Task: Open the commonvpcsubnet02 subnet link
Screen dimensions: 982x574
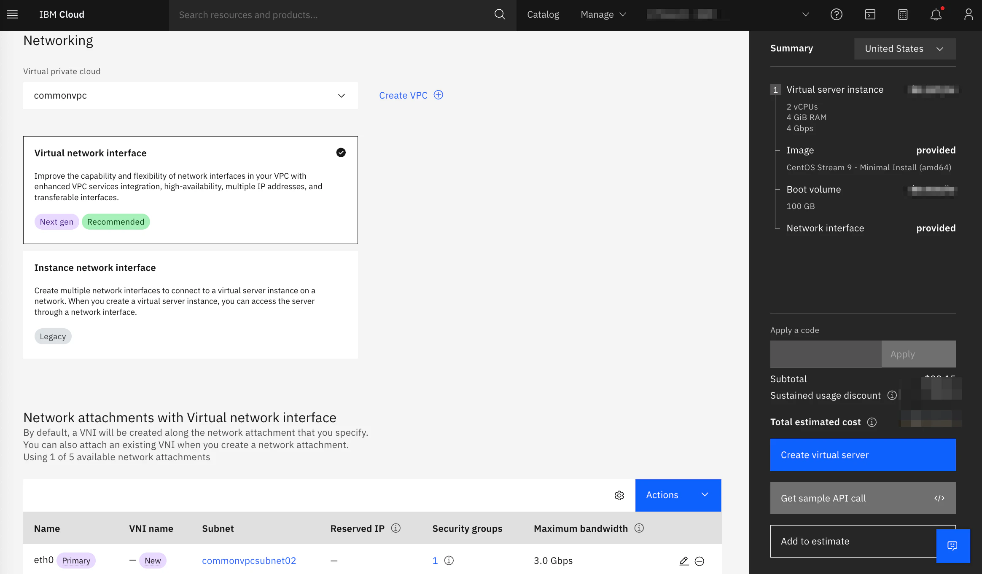Action: click(x=249, y=561)
